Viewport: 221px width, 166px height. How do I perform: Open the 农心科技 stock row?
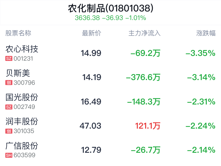click(x=111, y=53)
